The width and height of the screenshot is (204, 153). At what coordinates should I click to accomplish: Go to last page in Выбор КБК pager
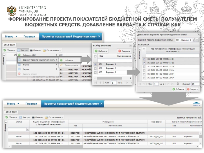click(x=172, y=84)
